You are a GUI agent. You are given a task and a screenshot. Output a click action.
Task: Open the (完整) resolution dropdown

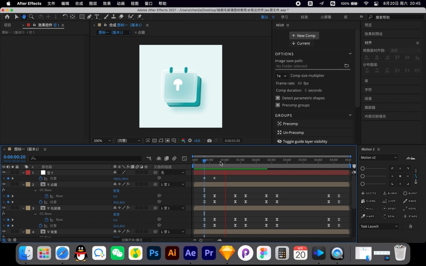click(128, 140)
